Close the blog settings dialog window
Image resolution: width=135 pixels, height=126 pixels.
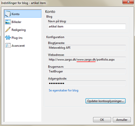128,2
